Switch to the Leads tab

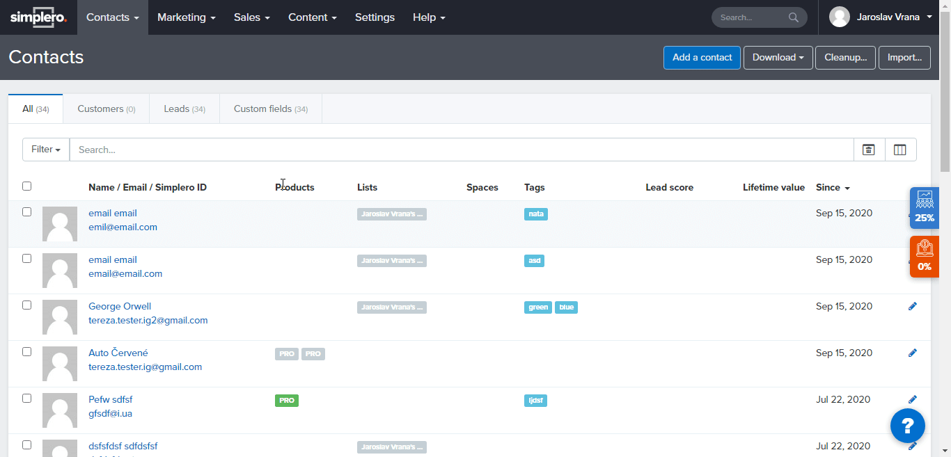[184, 109]
